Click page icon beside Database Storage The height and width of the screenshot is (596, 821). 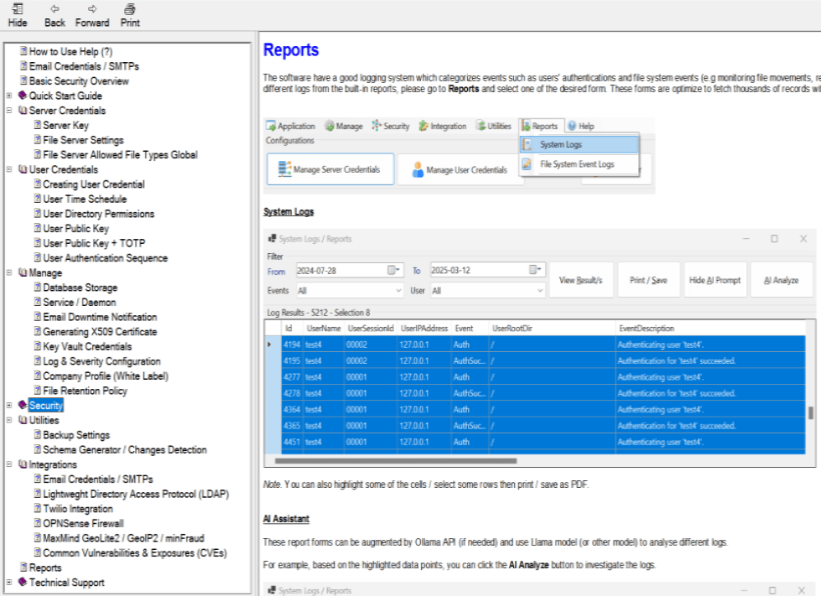(38, 287)
